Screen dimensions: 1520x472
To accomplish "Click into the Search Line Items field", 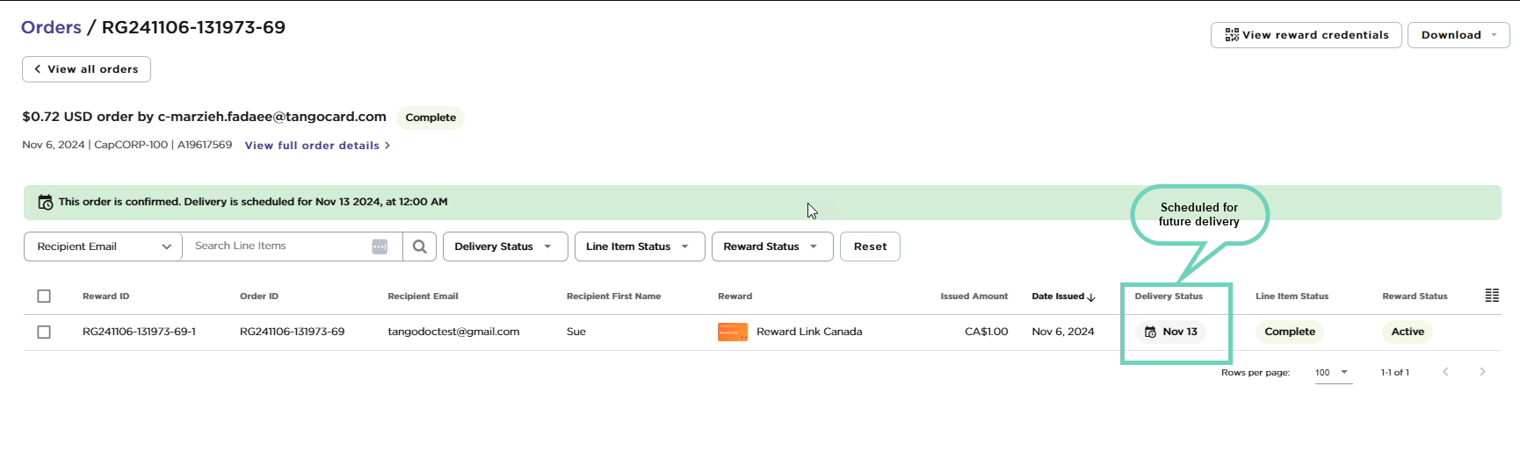I will tap(279, 247).
